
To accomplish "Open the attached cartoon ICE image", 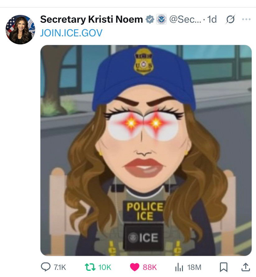I will click(146, 150).
